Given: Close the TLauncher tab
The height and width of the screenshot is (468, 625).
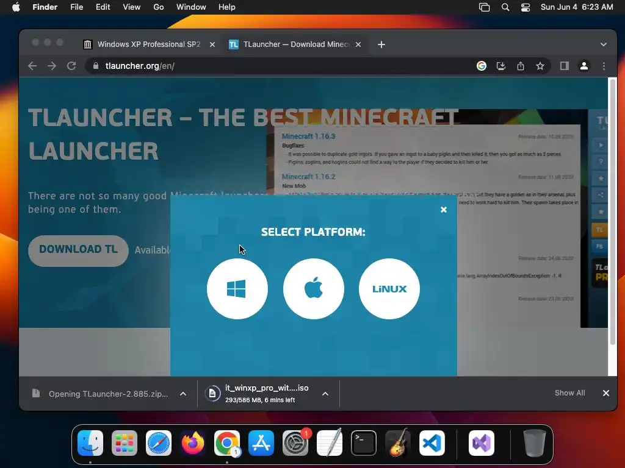Looking at the screenshot, I should (358, 44).
